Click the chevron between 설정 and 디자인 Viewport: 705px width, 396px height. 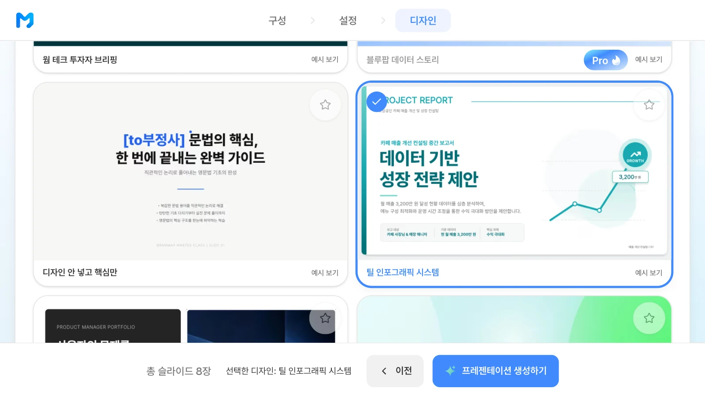pos(383,20)
